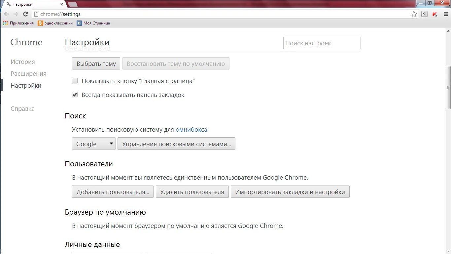Image resolution: width=451 pixels, height=254 pixels.
Task: Uncheck Всегда показывать панель закладок
Action: point(75,95)
